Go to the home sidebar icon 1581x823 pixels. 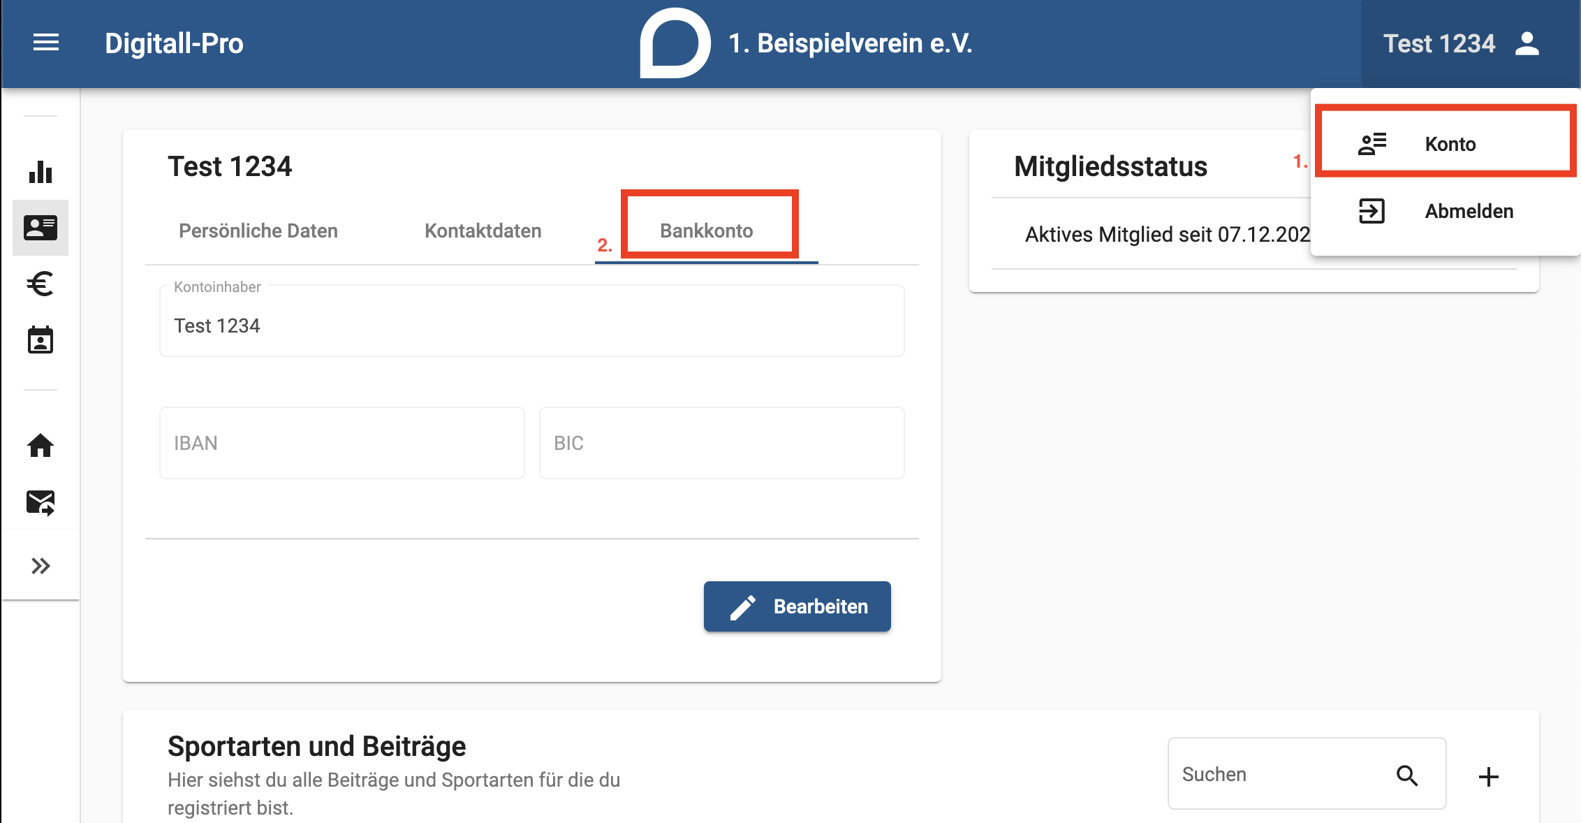tap(41, 445)
